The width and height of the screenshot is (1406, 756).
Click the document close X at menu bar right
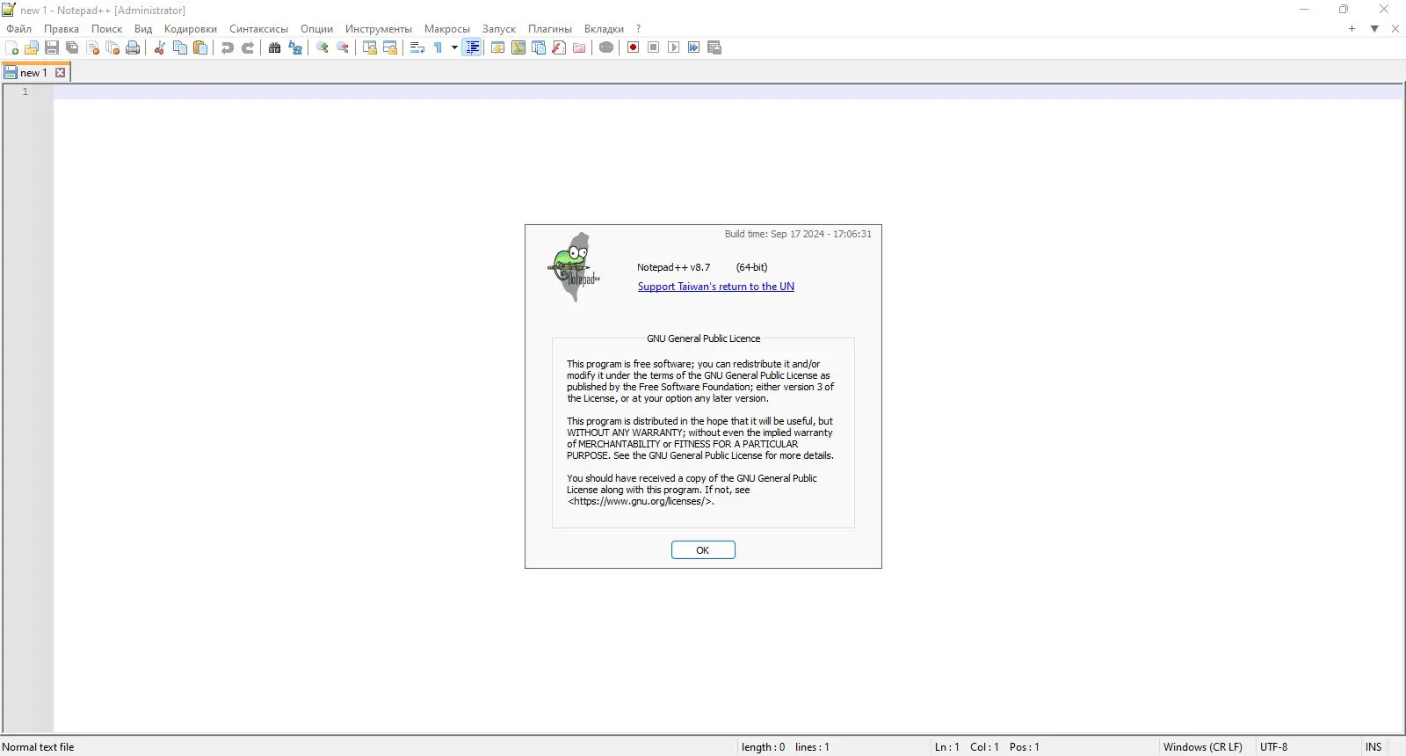click(1395, 29)
